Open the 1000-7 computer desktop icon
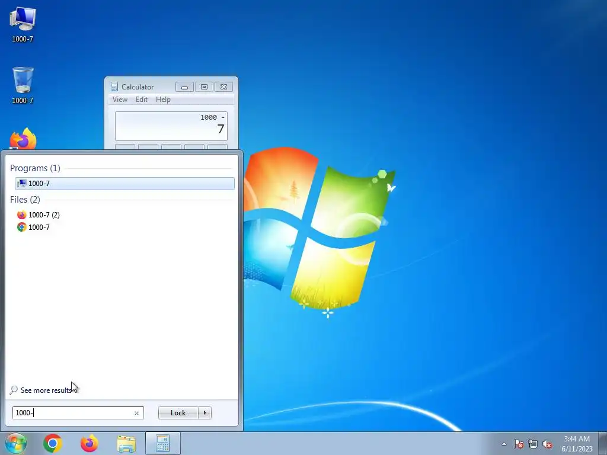This screenshot has height=455, width=607. (23, 24)
